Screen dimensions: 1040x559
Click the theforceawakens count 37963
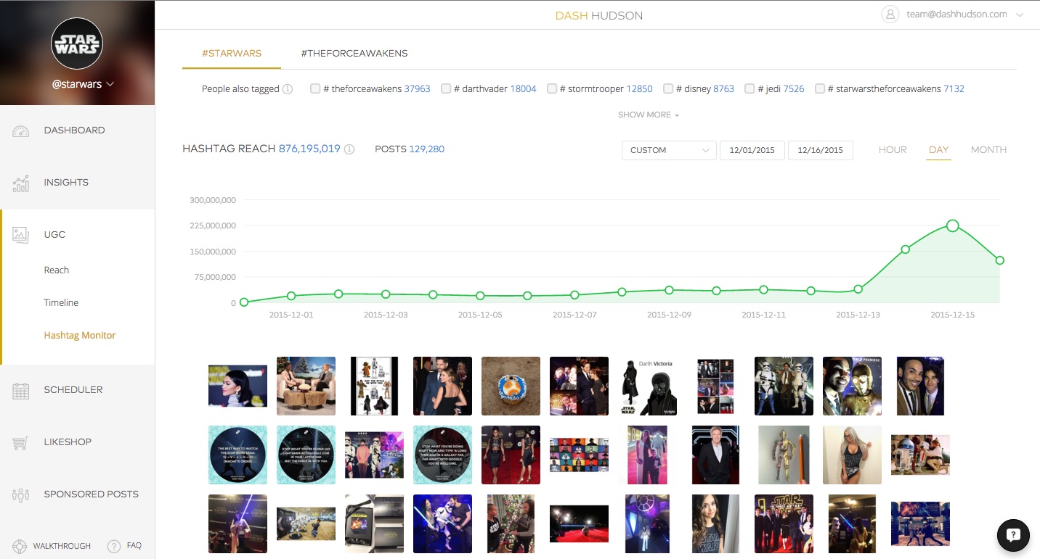(417, 89)
